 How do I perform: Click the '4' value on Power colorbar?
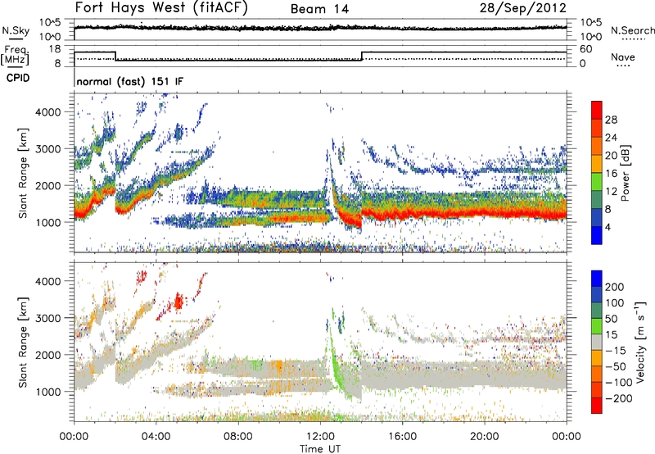(x=608, y=228)
